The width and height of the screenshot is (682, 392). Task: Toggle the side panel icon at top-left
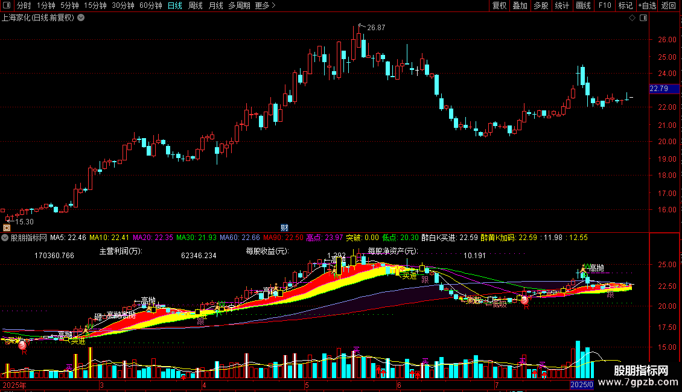pos(7,5)
